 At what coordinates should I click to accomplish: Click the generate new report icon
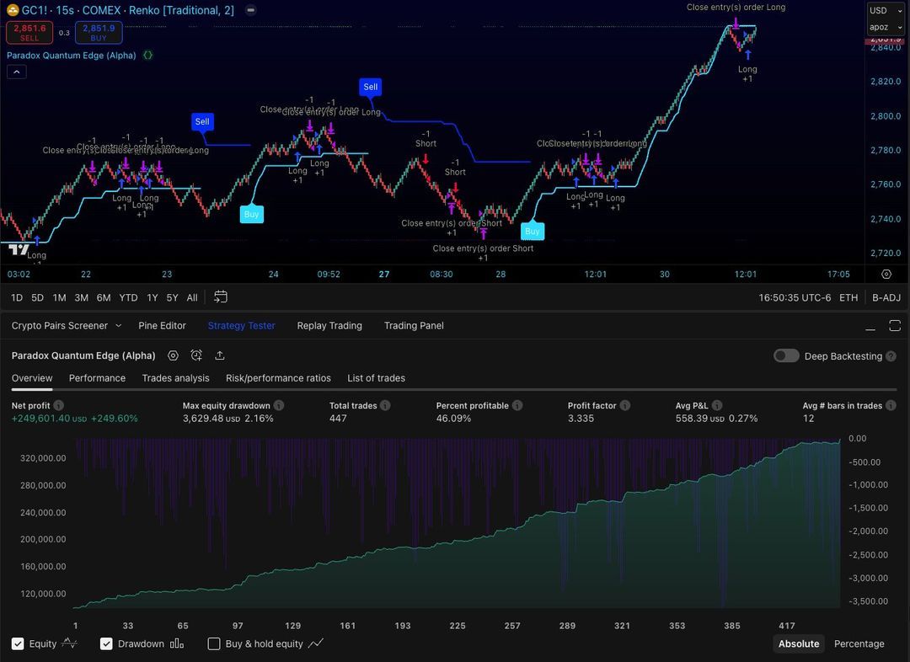point(196,355)
